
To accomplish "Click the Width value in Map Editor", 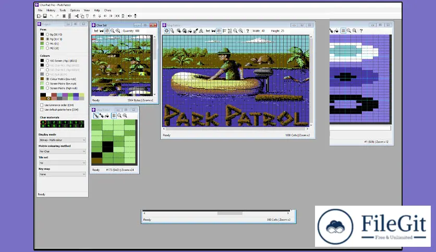I will (x=263, y=31).
